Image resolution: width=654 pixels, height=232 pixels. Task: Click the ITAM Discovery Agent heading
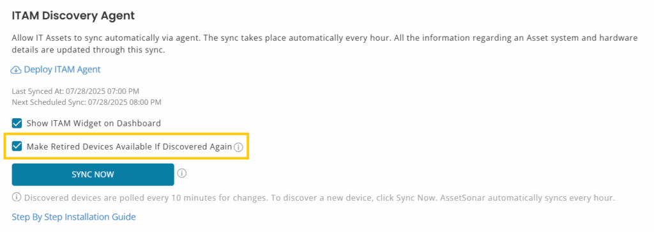pos(73,16)
